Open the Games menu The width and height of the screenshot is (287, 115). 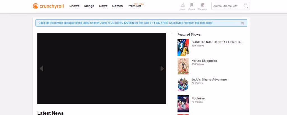click(x=117, y=6)
